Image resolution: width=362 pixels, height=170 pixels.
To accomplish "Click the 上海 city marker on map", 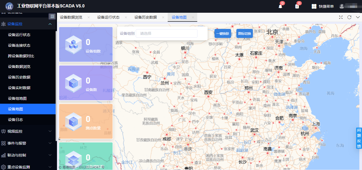I will (x=316, y=128).
